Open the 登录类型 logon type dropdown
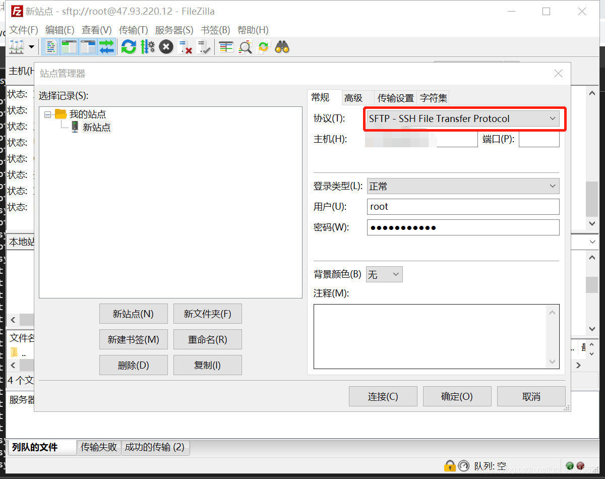The width and height of the screenshot is (605, 479). tap(463, 186)
